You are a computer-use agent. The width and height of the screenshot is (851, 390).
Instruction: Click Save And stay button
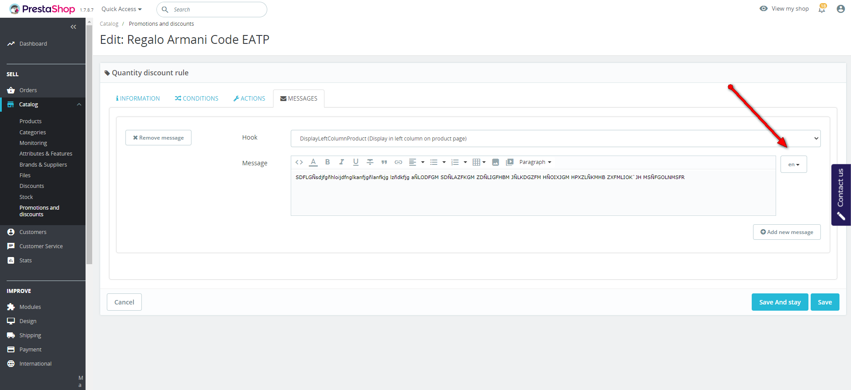780,302
